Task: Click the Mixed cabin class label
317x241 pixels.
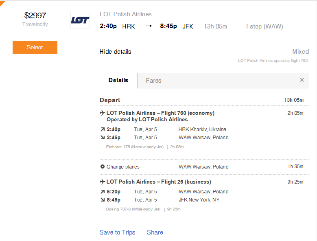Action: (300, 52)
